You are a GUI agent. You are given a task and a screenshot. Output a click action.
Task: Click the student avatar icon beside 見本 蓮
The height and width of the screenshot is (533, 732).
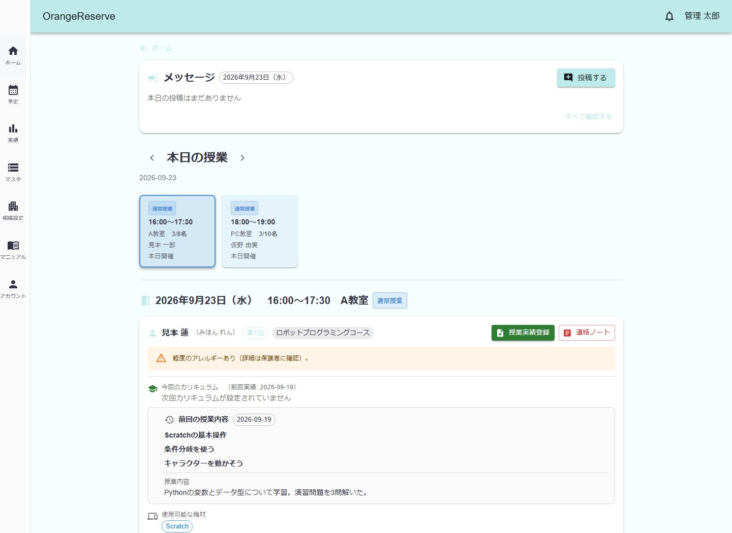(152, 333)
